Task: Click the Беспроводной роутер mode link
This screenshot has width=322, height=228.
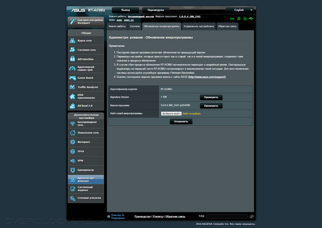Action: pos(141,17)
